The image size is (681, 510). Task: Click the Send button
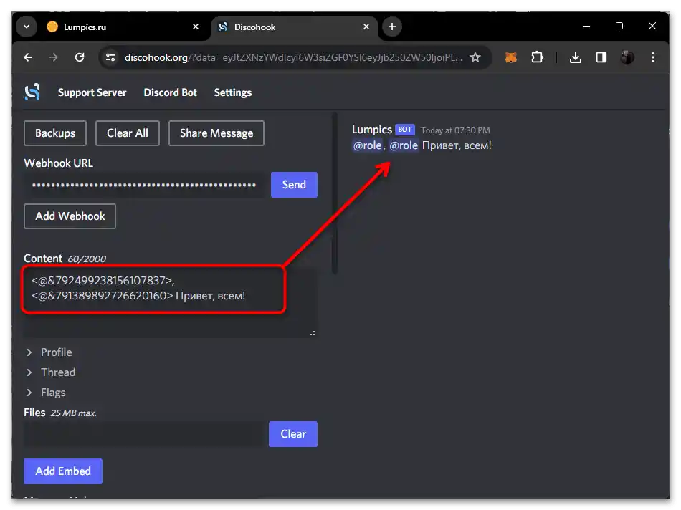tap(293, 184)
